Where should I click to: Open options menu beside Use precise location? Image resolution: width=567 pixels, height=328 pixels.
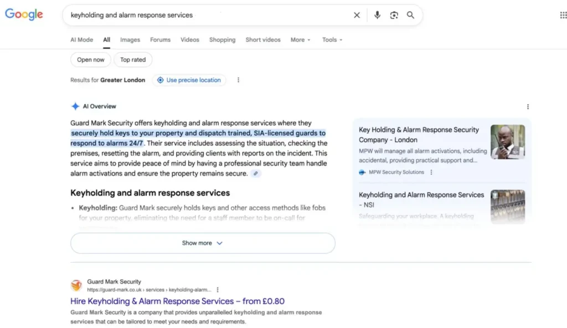(238, 80)
